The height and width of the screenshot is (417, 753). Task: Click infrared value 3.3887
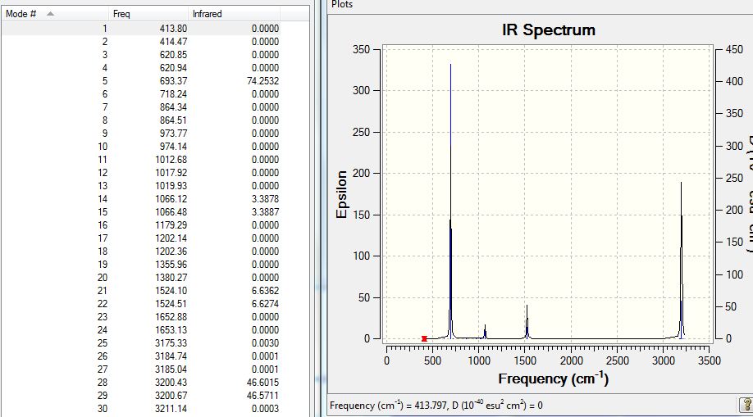point(265,212)
